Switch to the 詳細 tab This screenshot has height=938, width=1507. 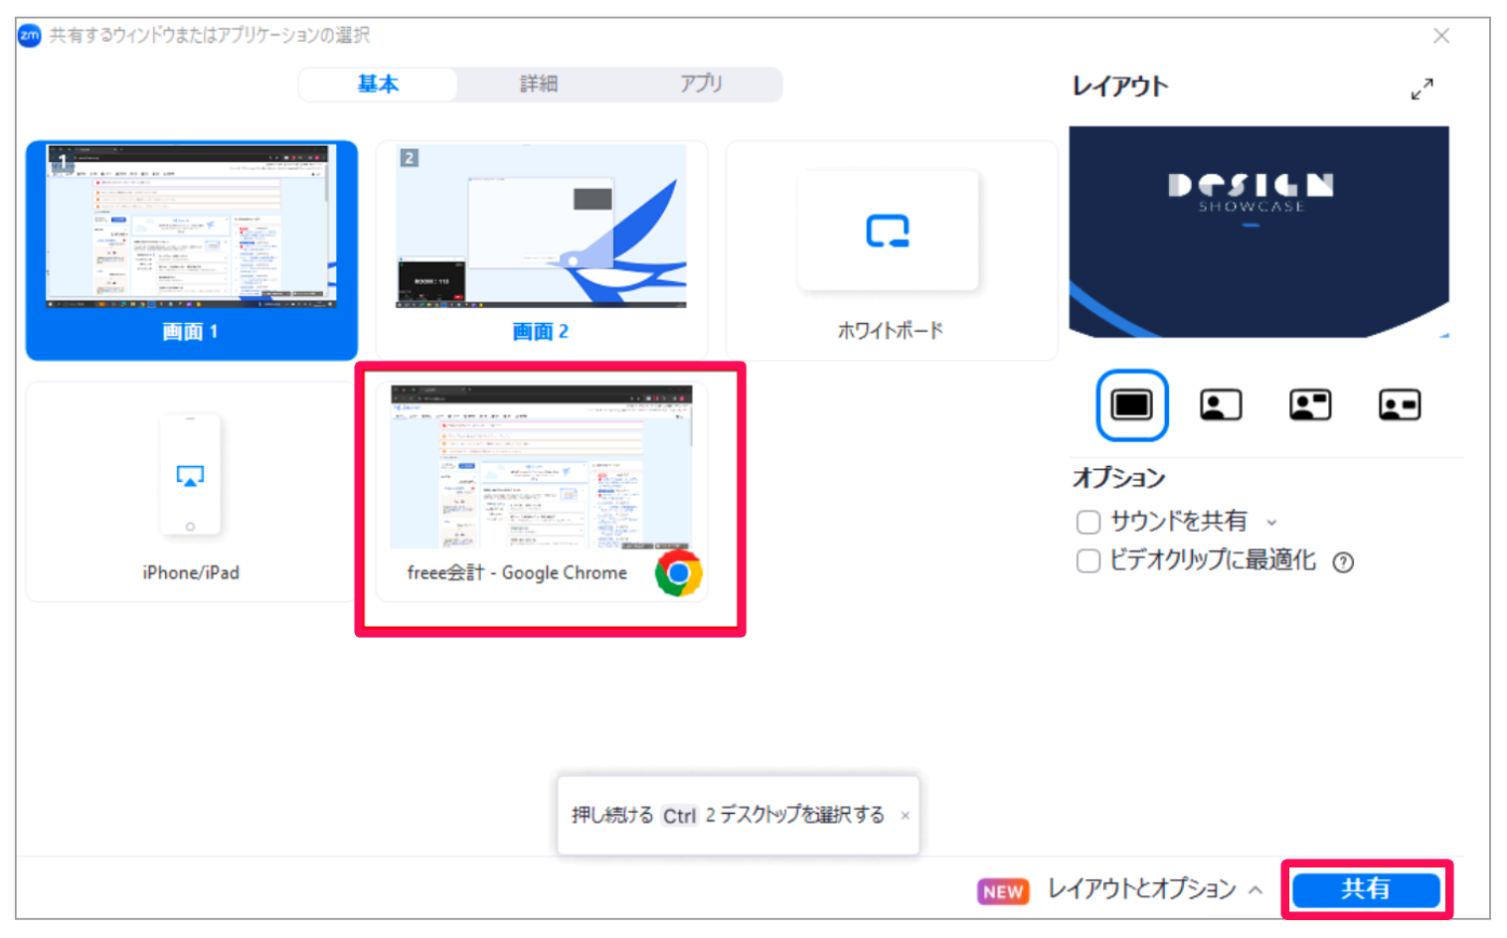pyautogui.click(x=539, y=84)
